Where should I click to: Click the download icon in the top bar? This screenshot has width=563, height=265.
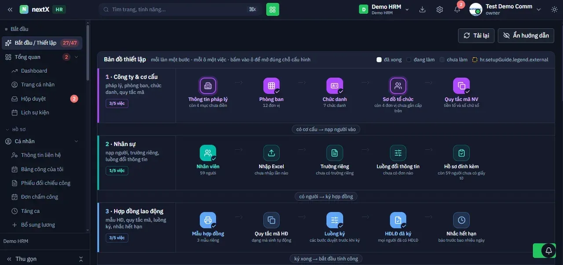(x=423, y=9)
